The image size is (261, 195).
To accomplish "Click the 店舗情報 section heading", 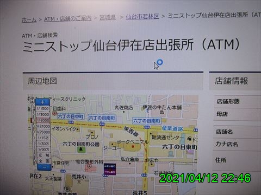I will pyautogui.click(x=231, y=81).
